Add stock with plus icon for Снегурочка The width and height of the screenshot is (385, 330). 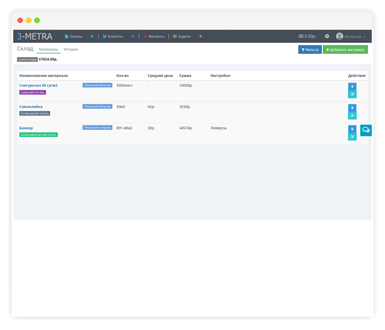click(352, 86)
